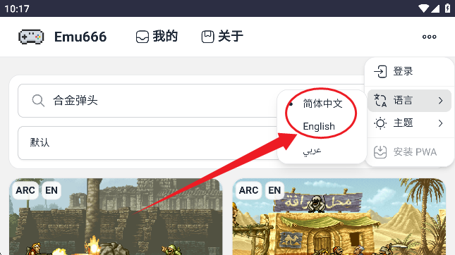Image resolution: width=455 pixels, height=255 pixels.
Task: Click the 我的 inbox icon
Action: (142, 37)
